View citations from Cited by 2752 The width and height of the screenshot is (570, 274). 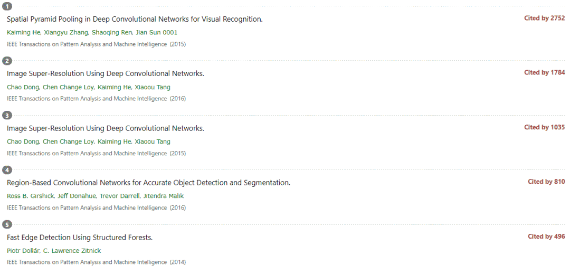click(545, 18)
